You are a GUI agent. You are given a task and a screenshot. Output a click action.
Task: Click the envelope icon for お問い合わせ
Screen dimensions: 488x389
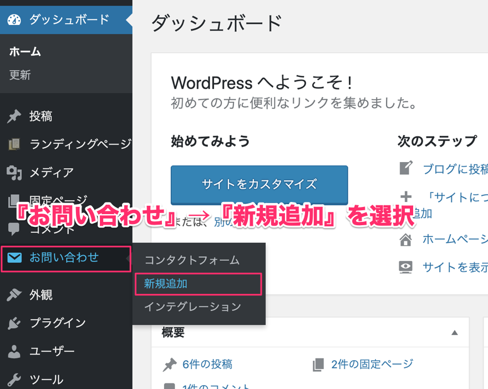14,257
